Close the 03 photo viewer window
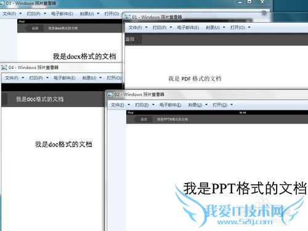This screenshot has width=308, height=231. pos(262,2)
